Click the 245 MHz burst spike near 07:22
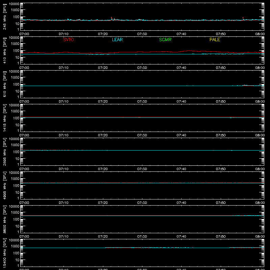This screenshot has width=270, height=270. pyautogui.click(x=111, y=18)
